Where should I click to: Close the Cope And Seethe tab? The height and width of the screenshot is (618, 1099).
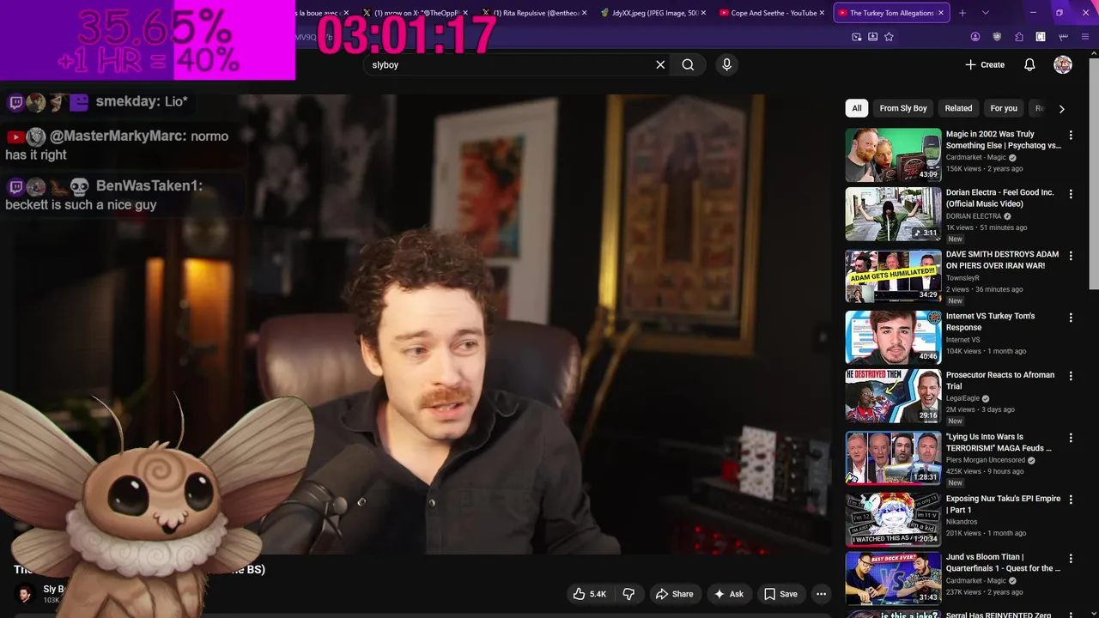click(823, 13)
